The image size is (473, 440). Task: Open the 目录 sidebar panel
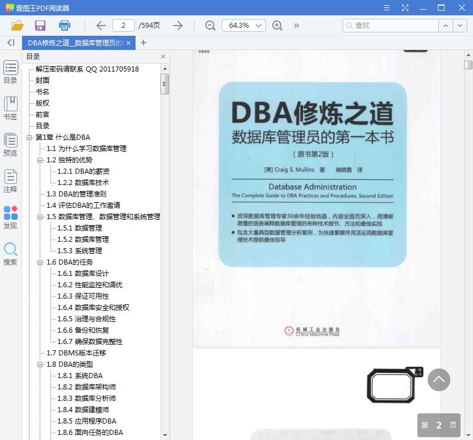[11, 72]
